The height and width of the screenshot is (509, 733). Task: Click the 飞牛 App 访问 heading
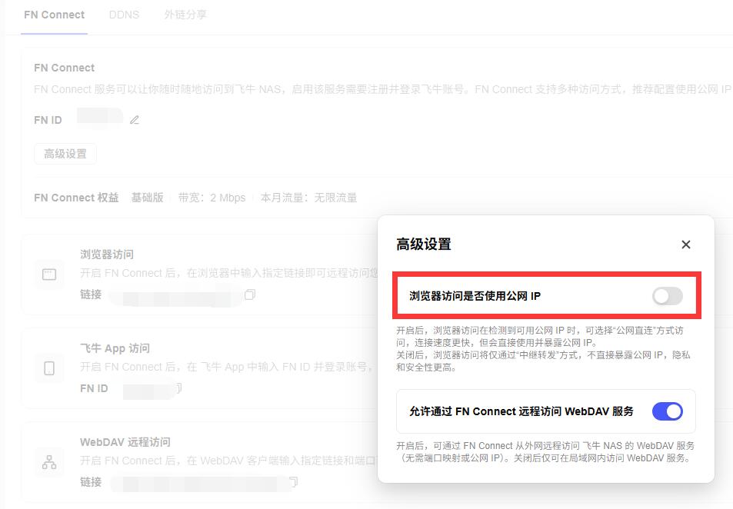click(x=115, y=348)
